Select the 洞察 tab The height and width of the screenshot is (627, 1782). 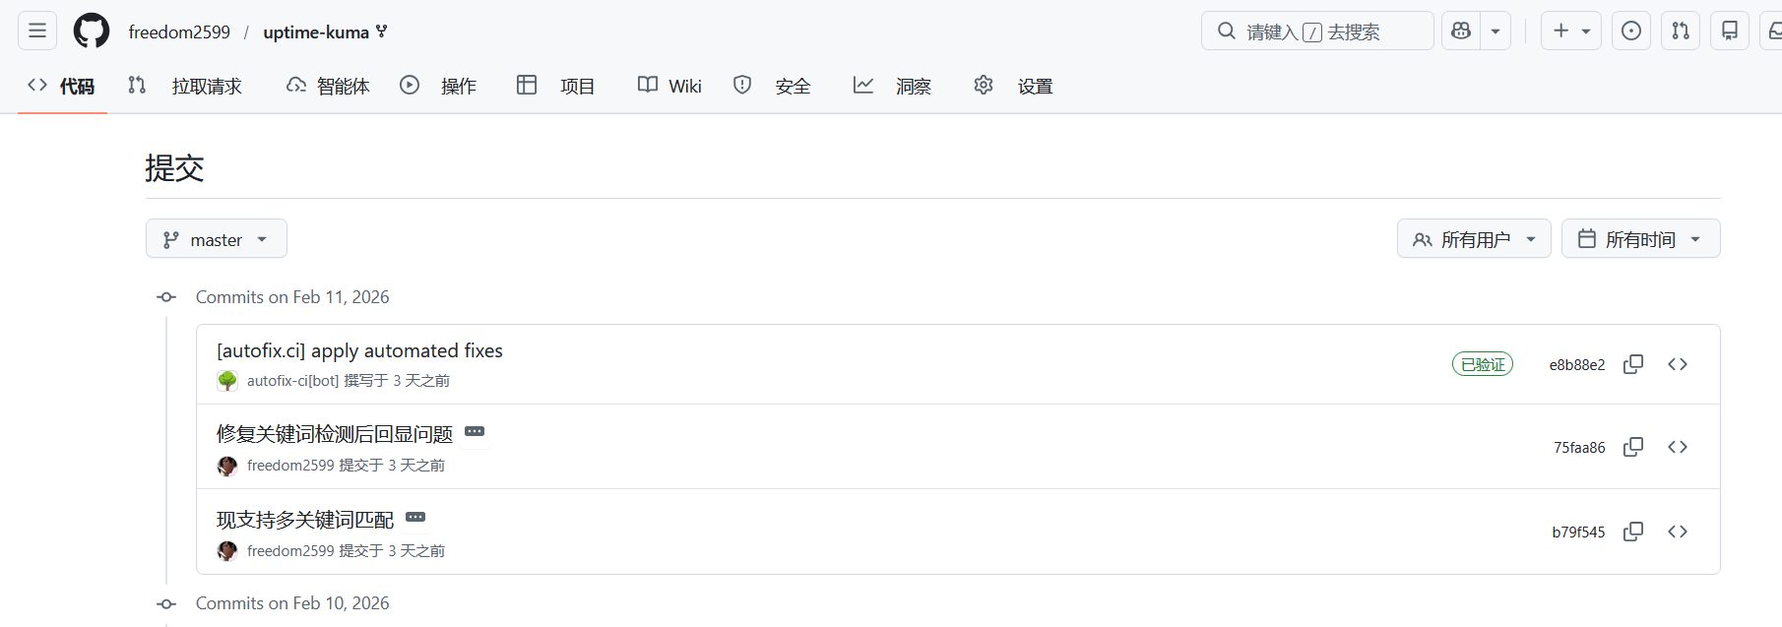[x=892, y=86]
